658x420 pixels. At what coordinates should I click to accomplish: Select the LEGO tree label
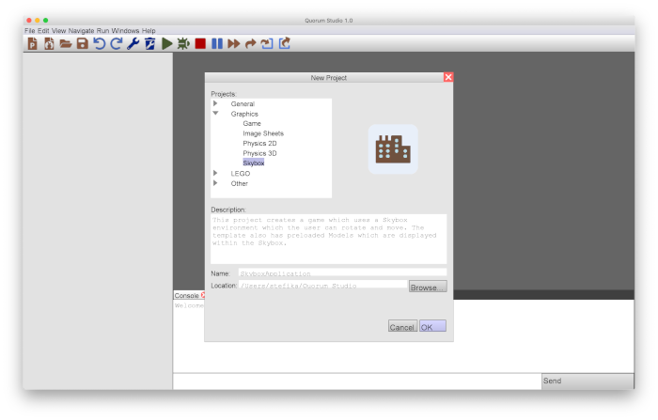pos(240,173)
